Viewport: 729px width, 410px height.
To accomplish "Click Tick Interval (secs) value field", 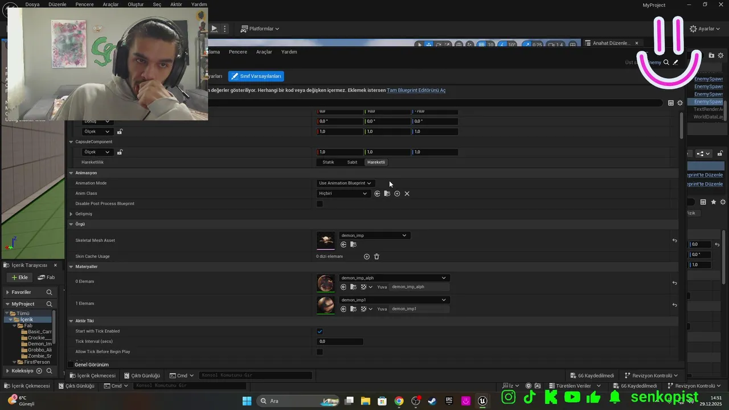I will (x=339, y=342).
